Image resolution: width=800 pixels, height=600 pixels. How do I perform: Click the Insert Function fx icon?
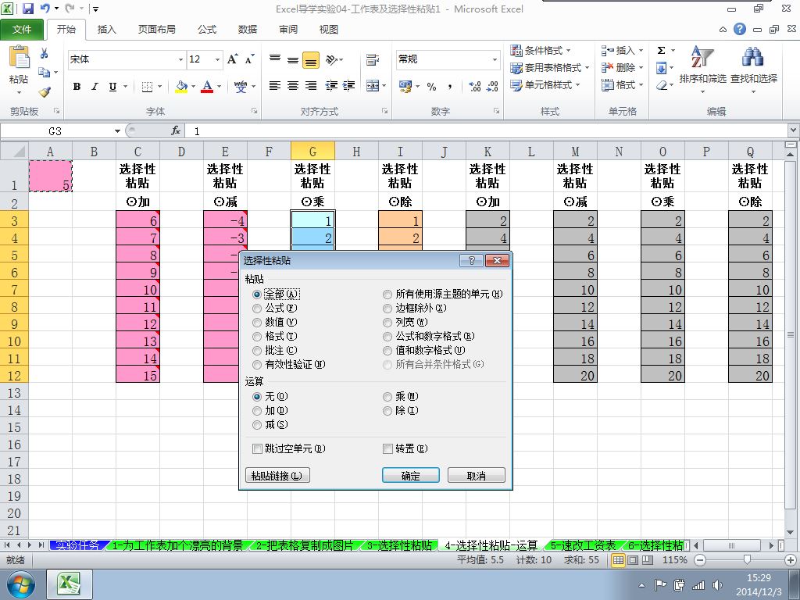tap(176, 131)
